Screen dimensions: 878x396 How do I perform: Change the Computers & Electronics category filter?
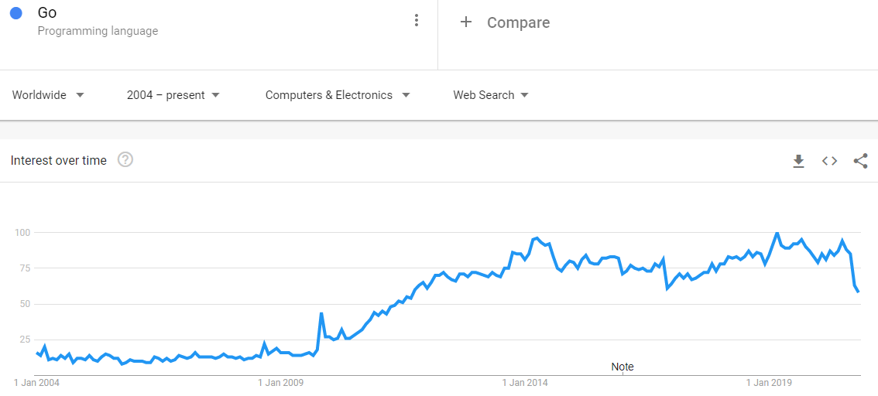(x=338, y=95)
